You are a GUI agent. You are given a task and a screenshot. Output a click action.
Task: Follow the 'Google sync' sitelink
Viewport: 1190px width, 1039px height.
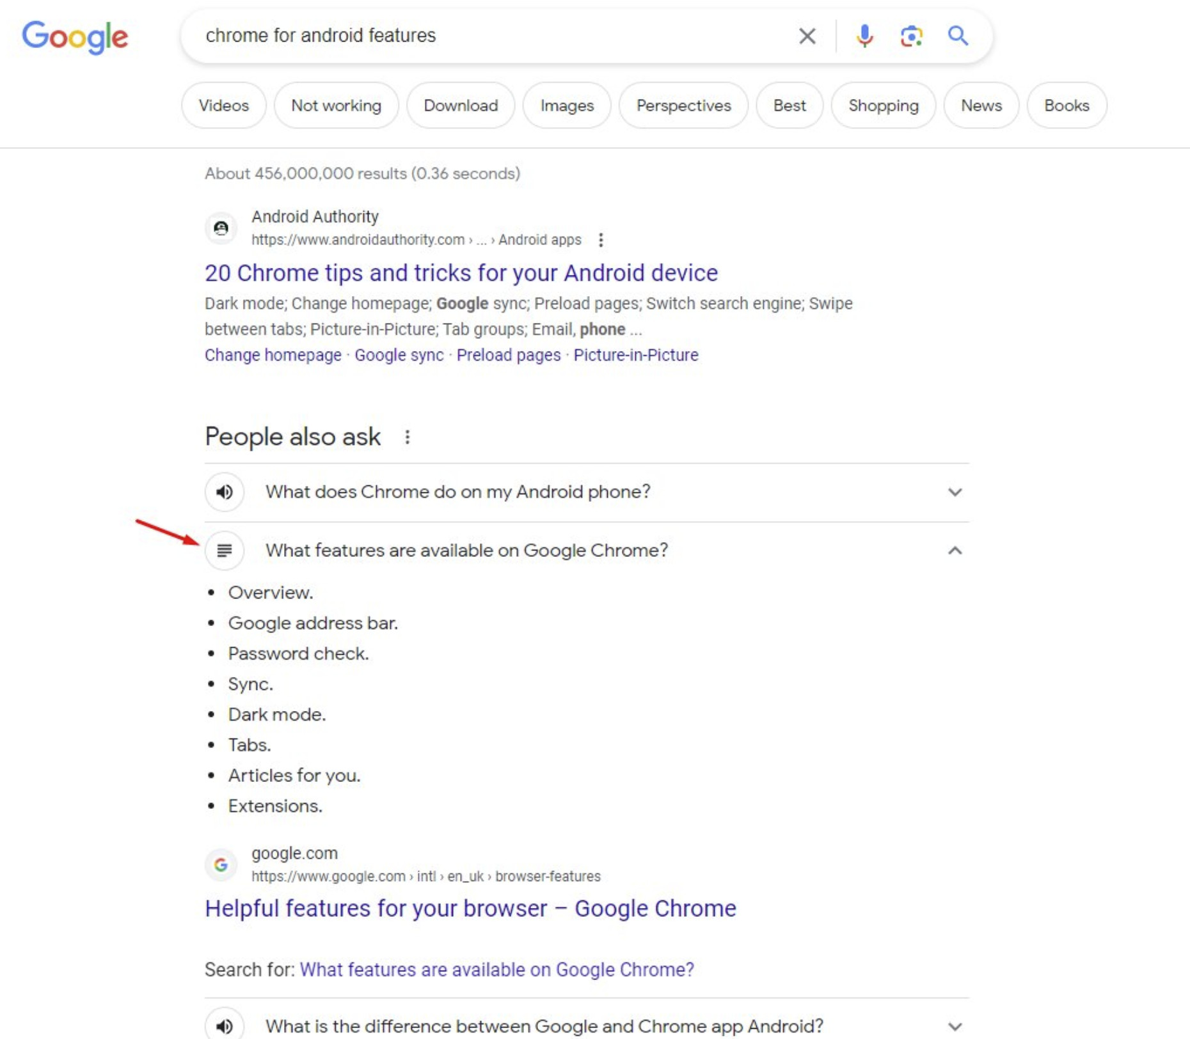[399, 355]
